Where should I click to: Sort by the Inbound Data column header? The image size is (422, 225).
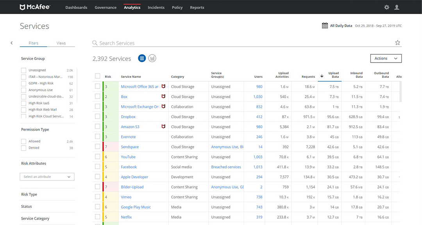[356, 75]
